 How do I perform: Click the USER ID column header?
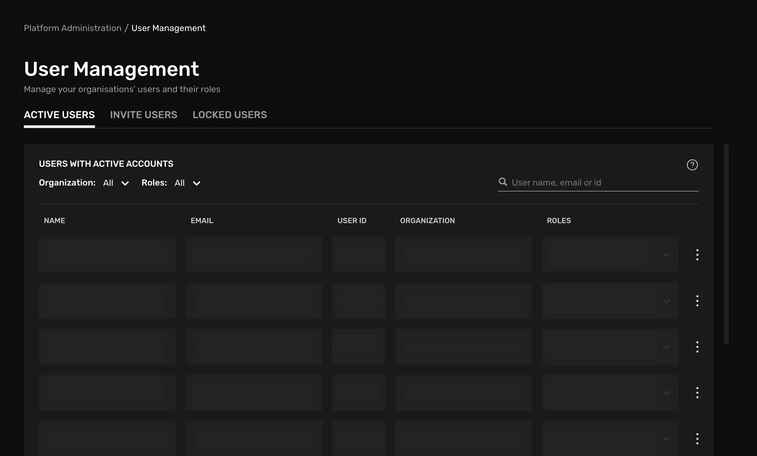click(352, 221)
